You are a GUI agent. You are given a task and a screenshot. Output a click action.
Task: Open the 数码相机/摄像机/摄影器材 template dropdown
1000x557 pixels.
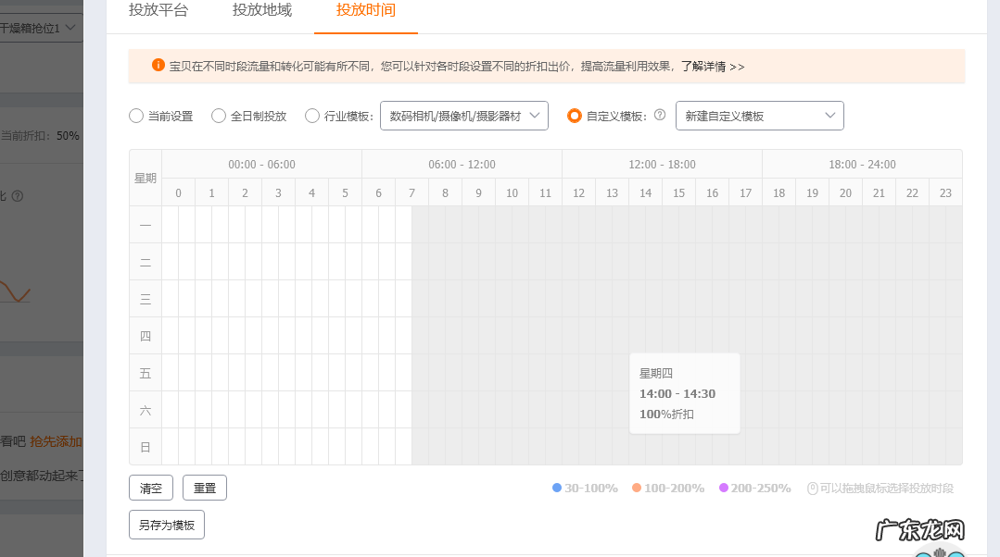click(x=463, y=116)
